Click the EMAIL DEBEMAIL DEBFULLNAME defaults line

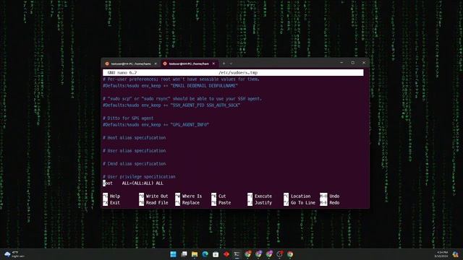pyautogui.click(x=171, y=86)
